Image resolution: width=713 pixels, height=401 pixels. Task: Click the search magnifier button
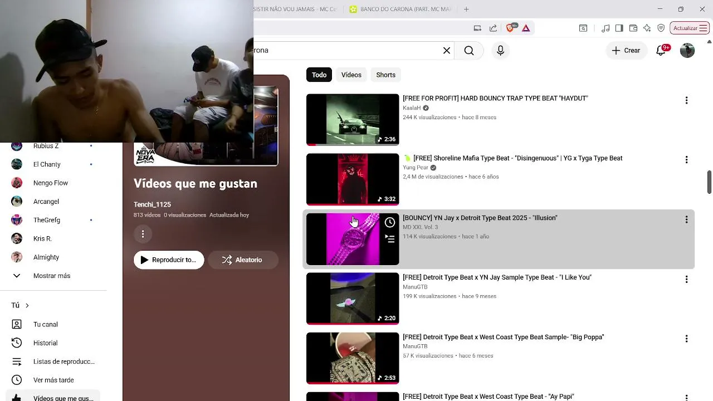click(x=469, y=50)
